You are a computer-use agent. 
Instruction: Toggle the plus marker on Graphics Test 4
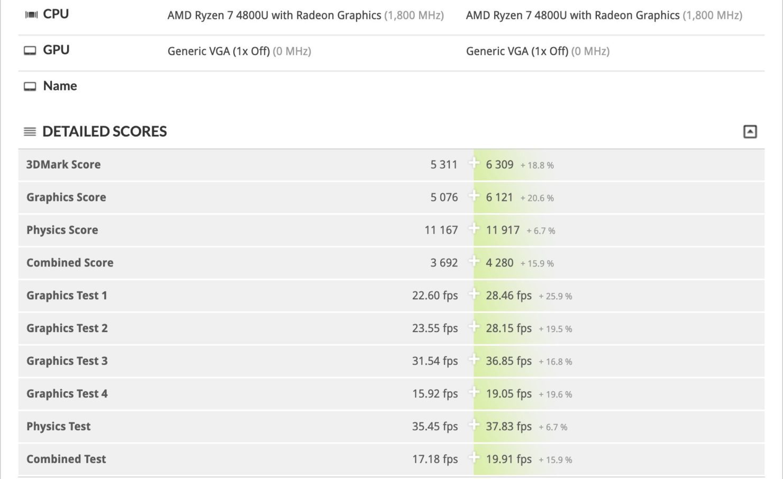coord(475,394)
